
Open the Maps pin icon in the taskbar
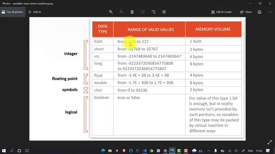(x=117, y=151)
